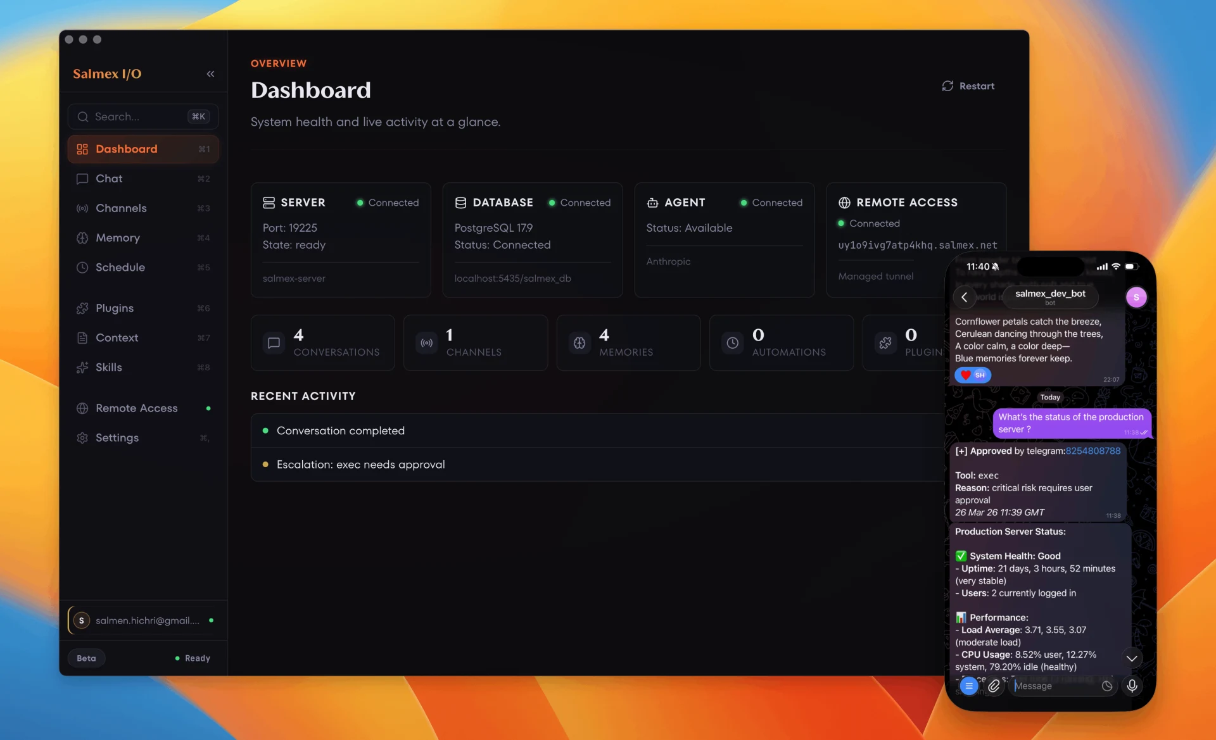Click the bot icon on the Agent card

pyautogui.click(x=652, y=203)
